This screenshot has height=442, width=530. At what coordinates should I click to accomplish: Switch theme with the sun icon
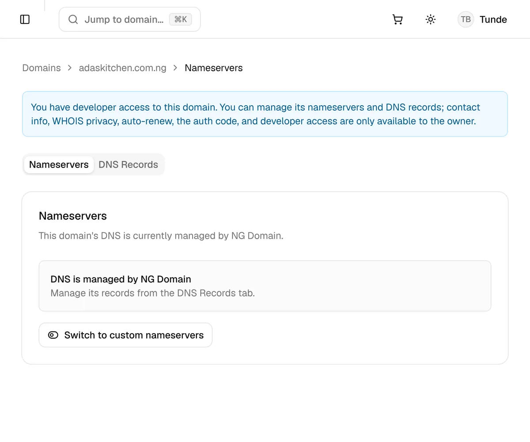point(430,19)
